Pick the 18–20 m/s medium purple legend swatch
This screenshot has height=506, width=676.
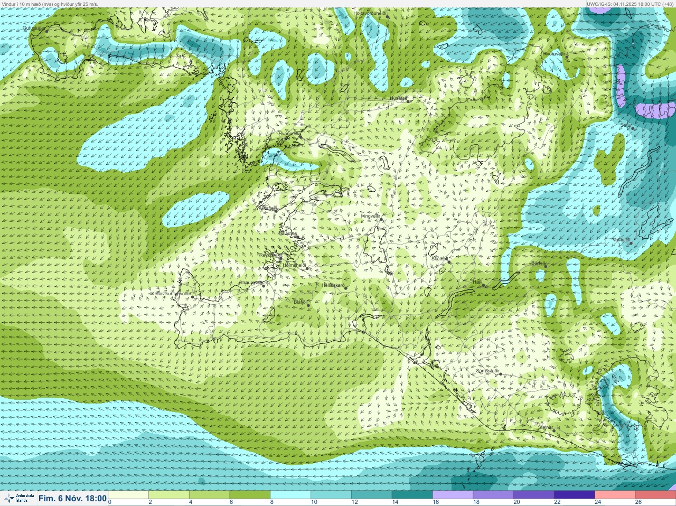pyautogui.click(x=493, y=494)
